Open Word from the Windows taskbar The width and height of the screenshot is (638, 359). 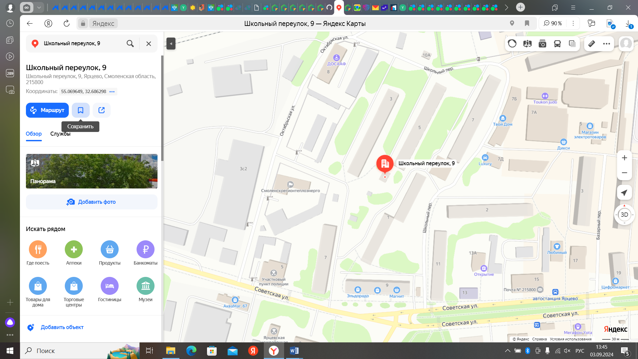click(x=294, y=351)
